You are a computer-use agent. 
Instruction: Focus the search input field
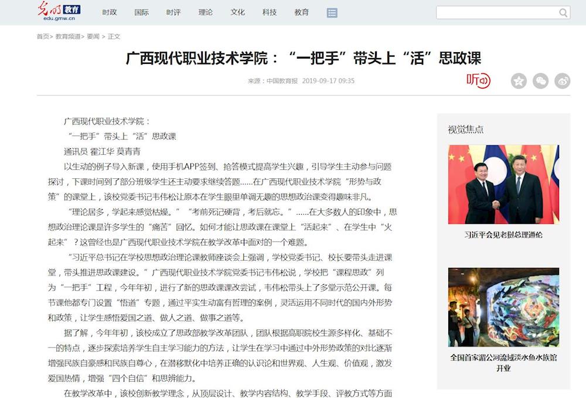coord(496,13)
